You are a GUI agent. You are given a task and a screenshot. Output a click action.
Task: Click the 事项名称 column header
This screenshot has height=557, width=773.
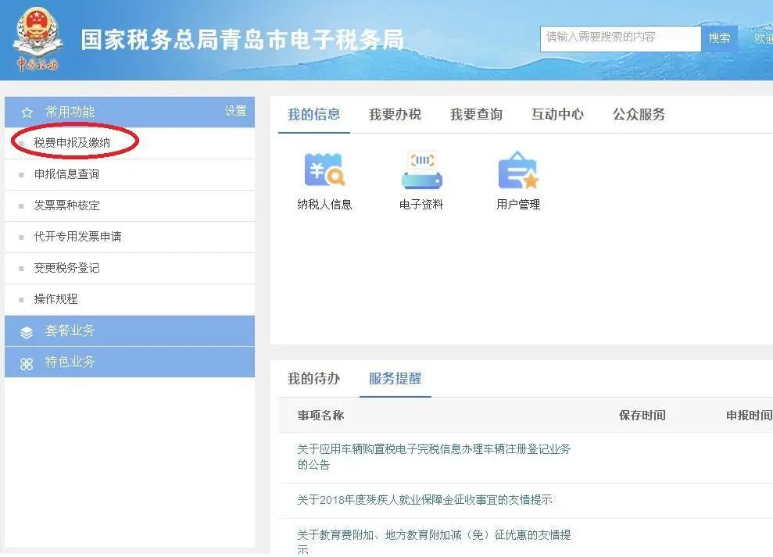tap(320, 416)
